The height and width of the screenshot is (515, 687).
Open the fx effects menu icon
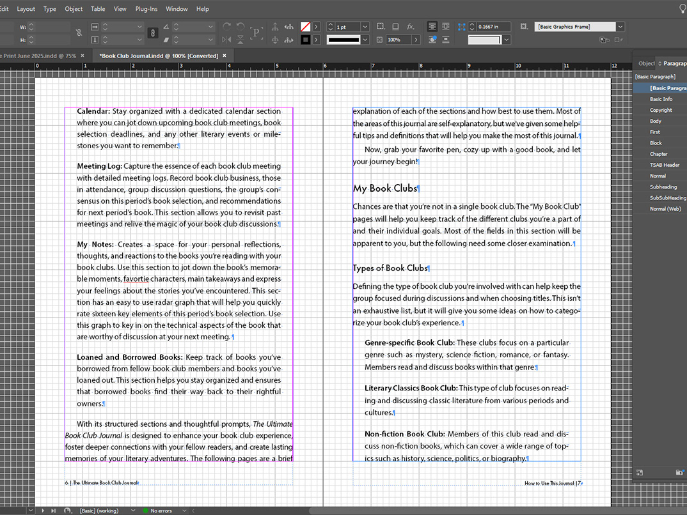(x=411, y=27)
